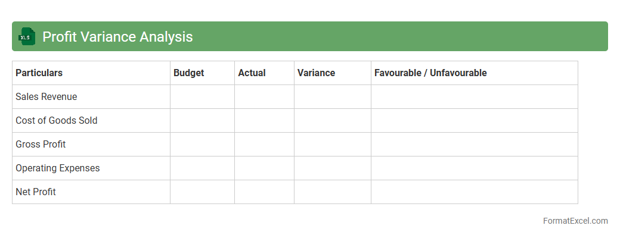Click the Sales Revenue row label
Screen dimensions: 620x238
(x=46, y=96)
